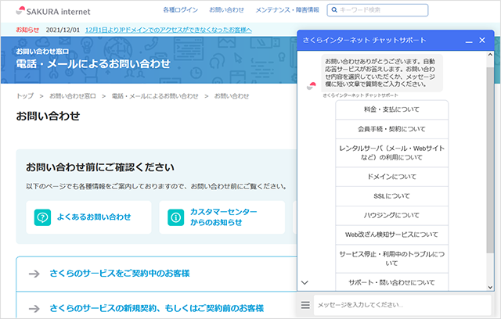Open the 各種ログイン menu item

(x=180, y=10)
